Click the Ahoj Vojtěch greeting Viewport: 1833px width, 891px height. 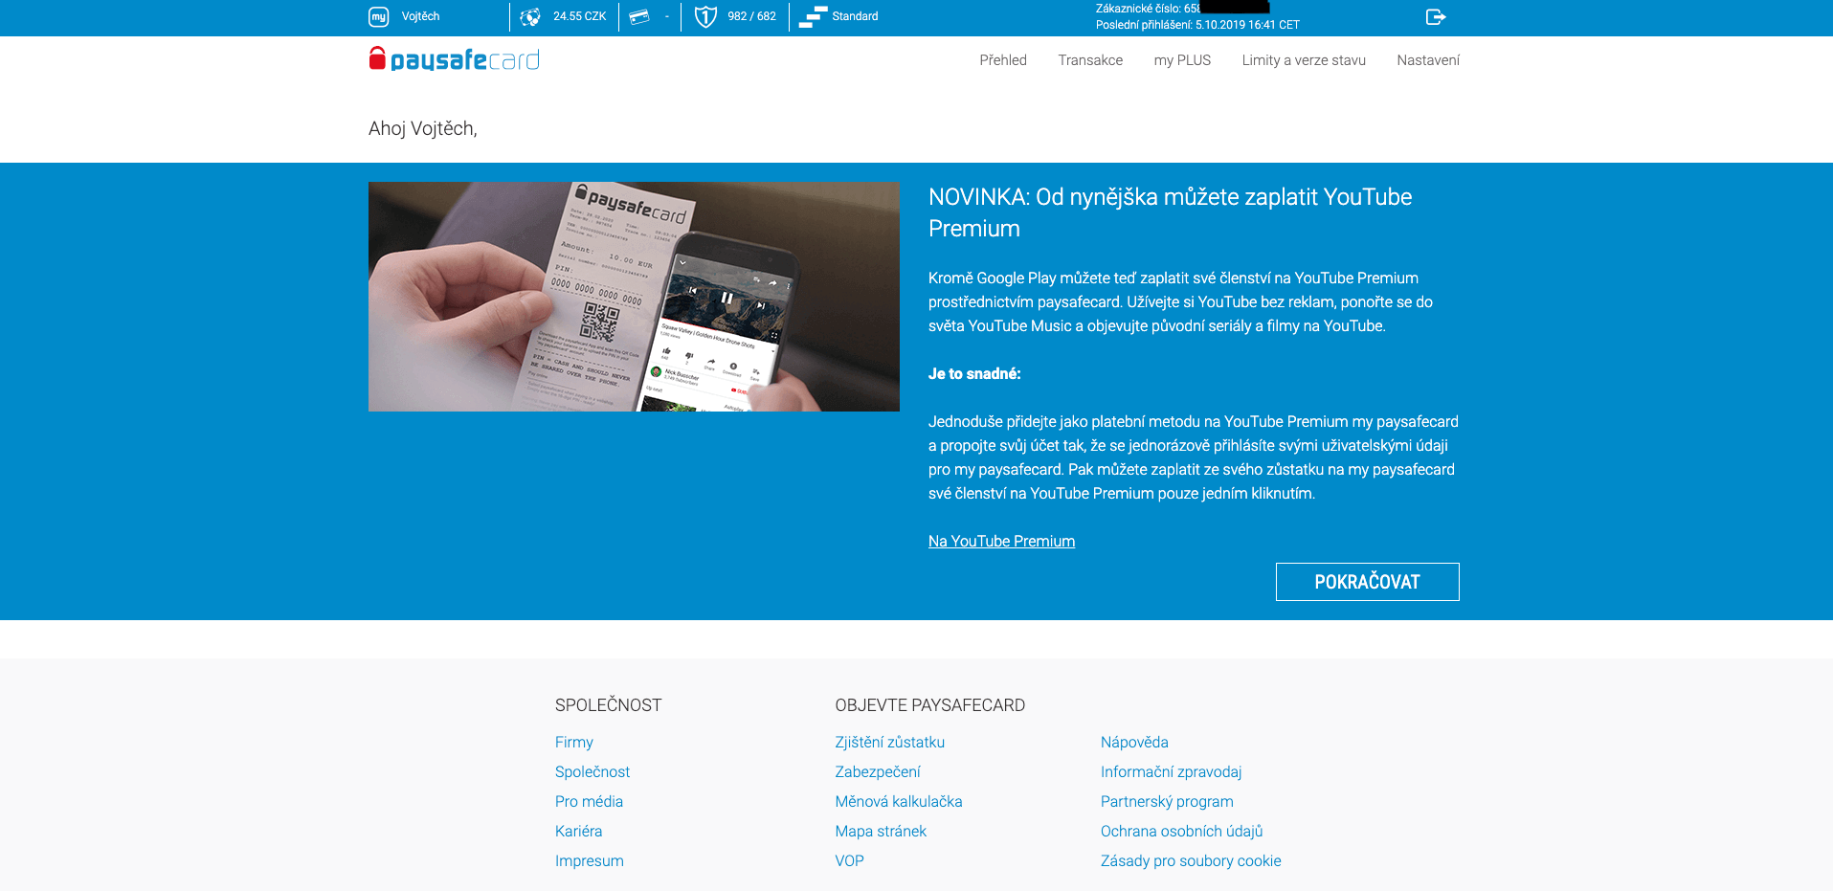tap(422, 128)
